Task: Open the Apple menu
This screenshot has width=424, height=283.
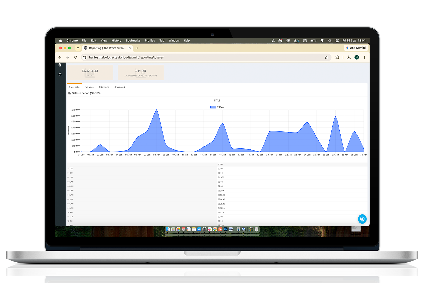Action: pos(61,41)
